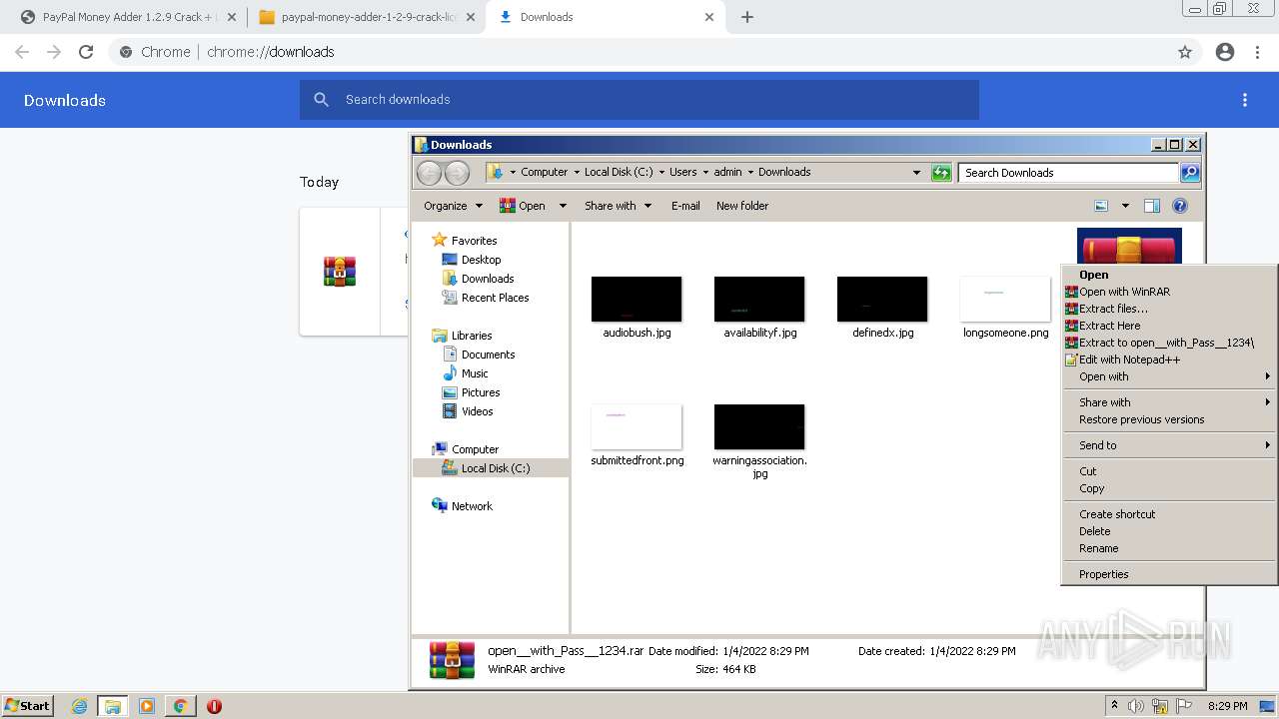This screenshot has height=719, width=1279.
Task: Select Desktop in Favorites
Action: [481, 260]
